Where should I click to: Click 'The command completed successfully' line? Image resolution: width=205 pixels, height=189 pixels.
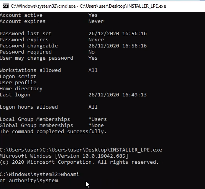click(53, 132)
